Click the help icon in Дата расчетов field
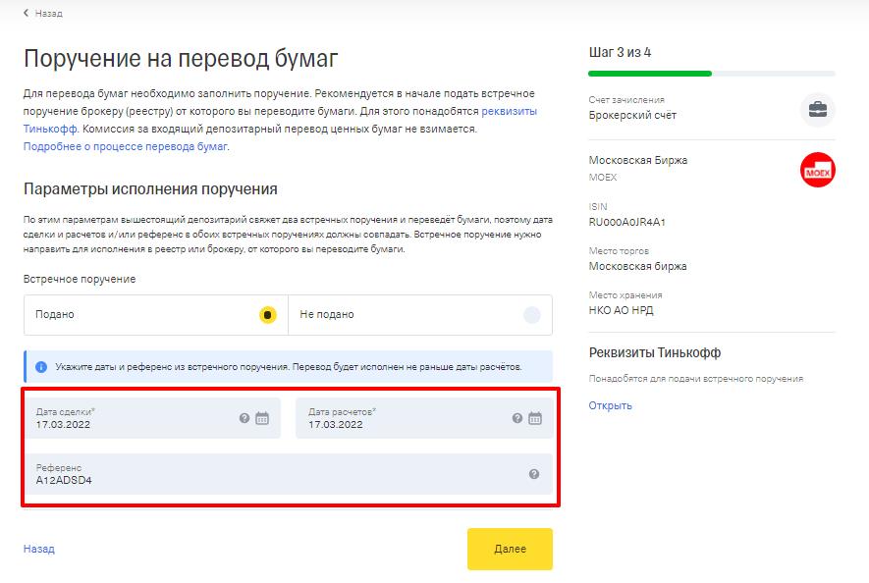This screenshot has width=869, height=583. coord(517,418)
